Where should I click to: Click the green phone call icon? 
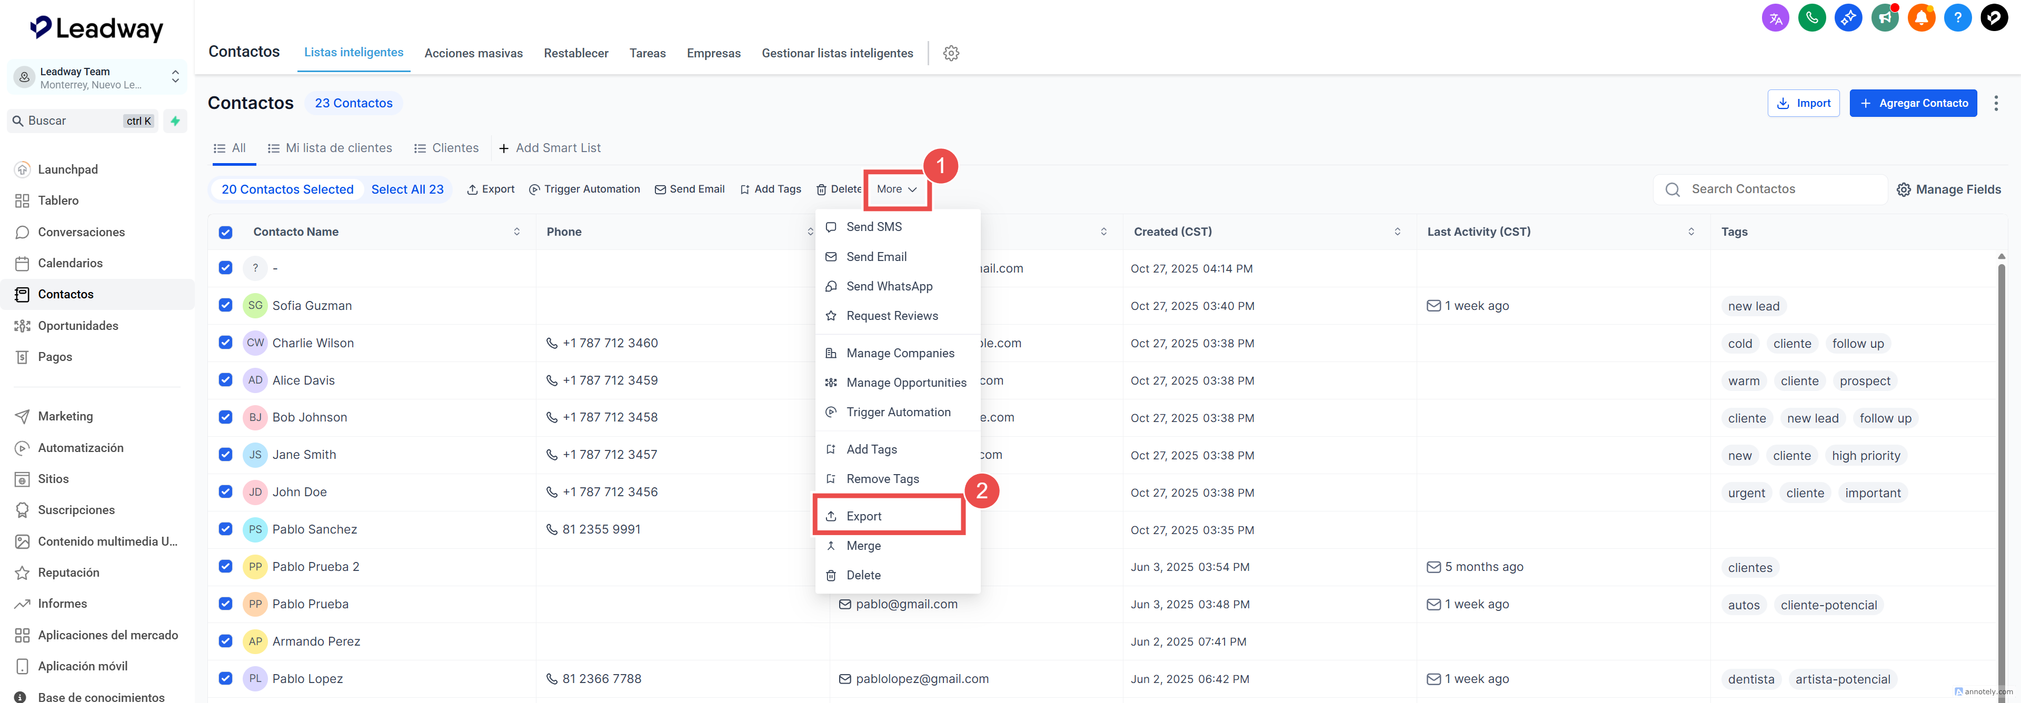tap(1811, 17)
